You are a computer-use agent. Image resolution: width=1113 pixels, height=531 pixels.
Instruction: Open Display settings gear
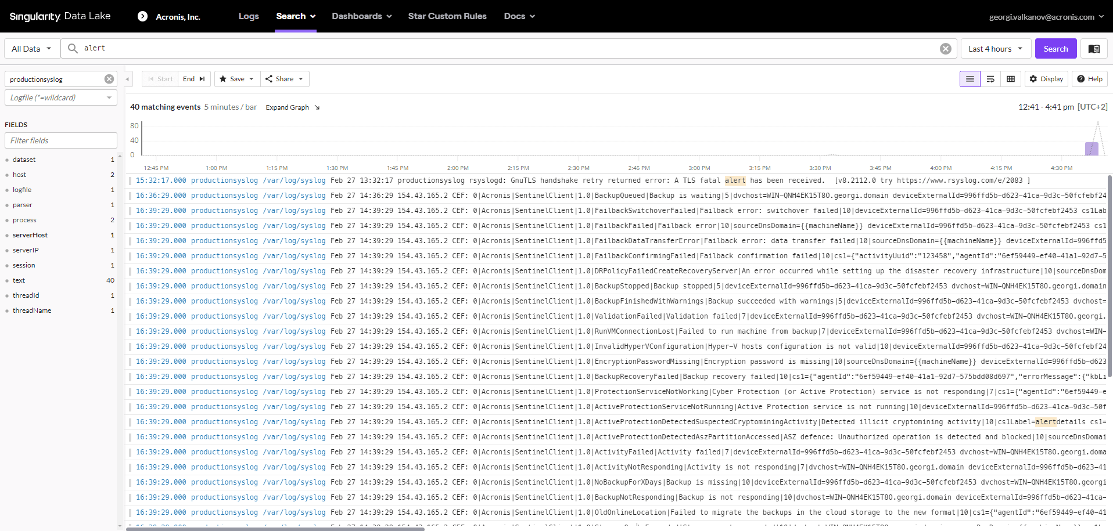1046,79
